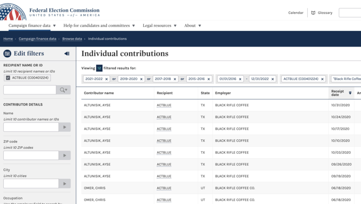The image size is (361, 204).
Task: Open ACTBLUE link in 09/19/2020 row
Action: (x=164, y=176)
